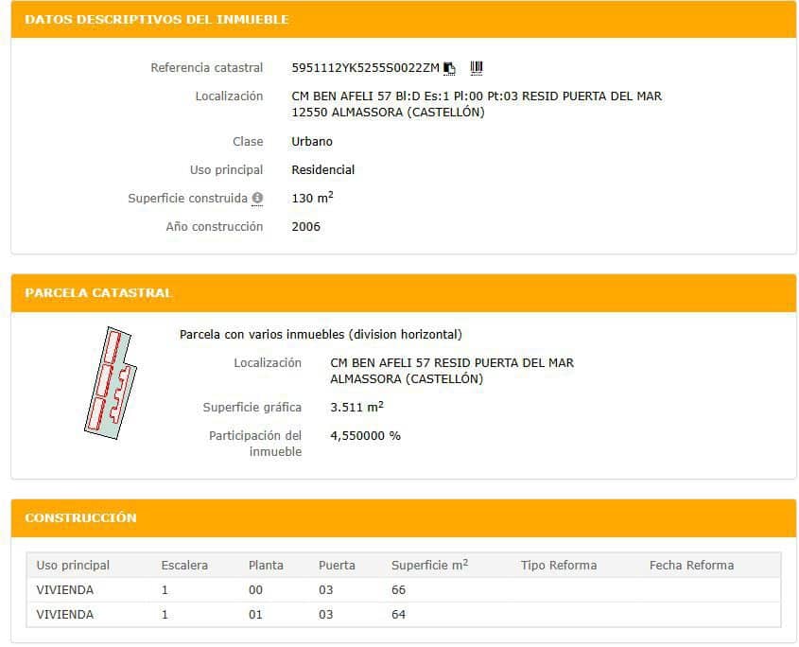Collapse the Parcela Catastral section header
Viewport: 799px width, 647px height.
(98, 293)
